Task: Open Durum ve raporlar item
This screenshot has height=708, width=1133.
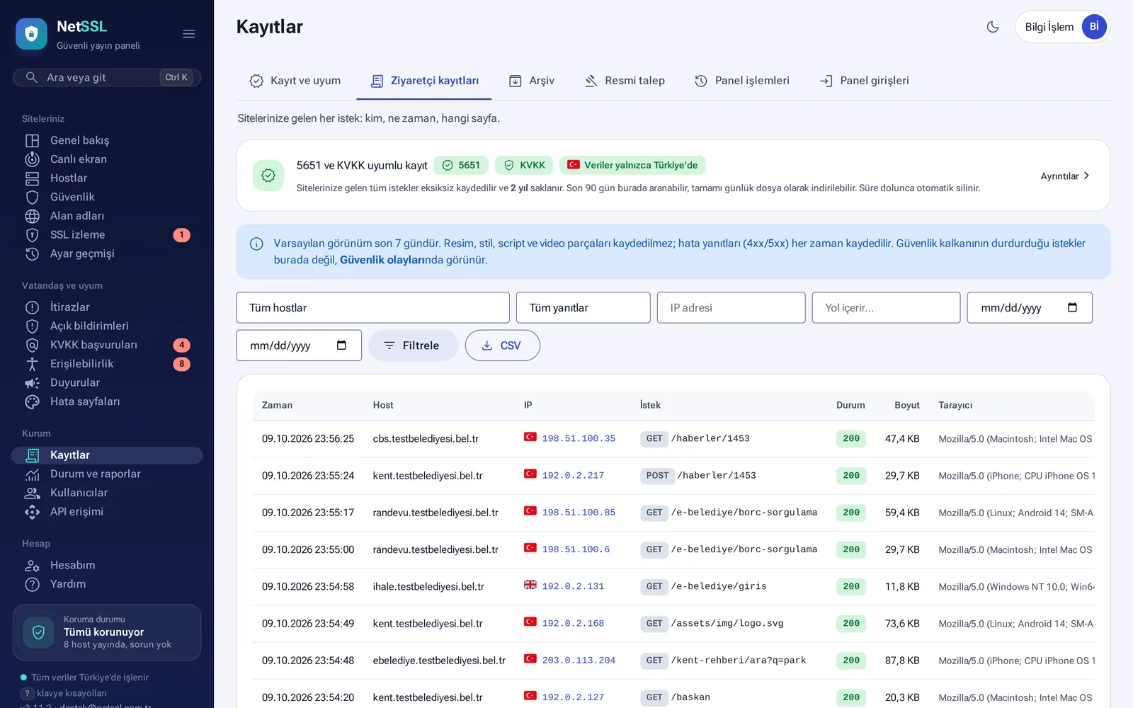Action: [107, 474]
